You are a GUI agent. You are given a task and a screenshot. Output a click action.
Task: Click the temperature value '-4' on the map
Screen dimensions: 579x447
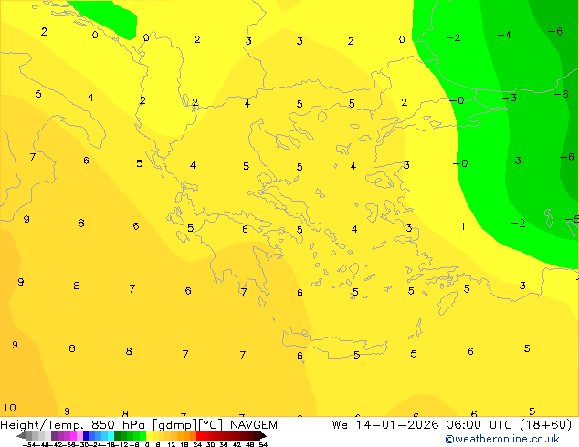(504, 35)
